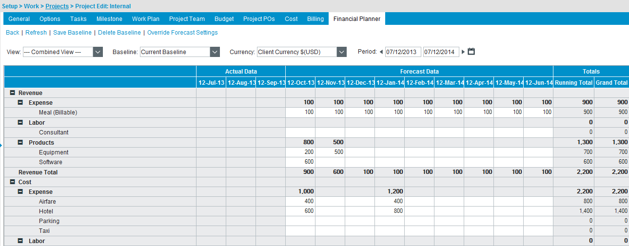The image size is (629, 246).
Task: Click the Back link
Action: click(13, 33)
